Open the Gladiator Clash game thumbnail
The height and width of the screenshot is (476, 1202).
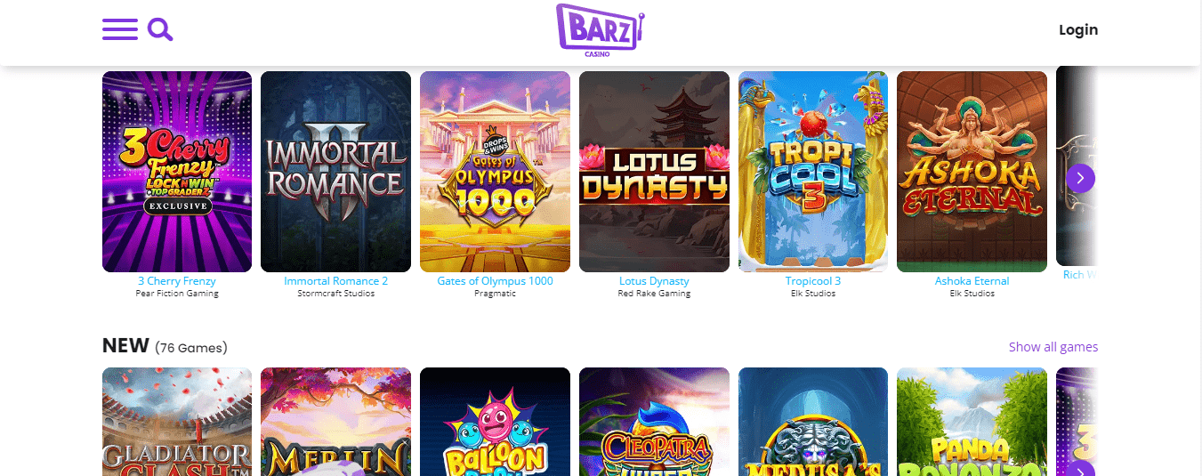(177, 422)
